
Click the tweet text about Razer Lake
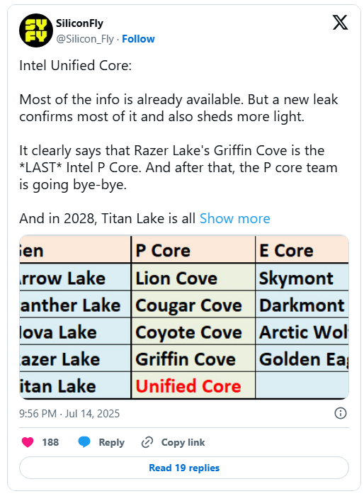pyautogui.click(x=178, y=168)
